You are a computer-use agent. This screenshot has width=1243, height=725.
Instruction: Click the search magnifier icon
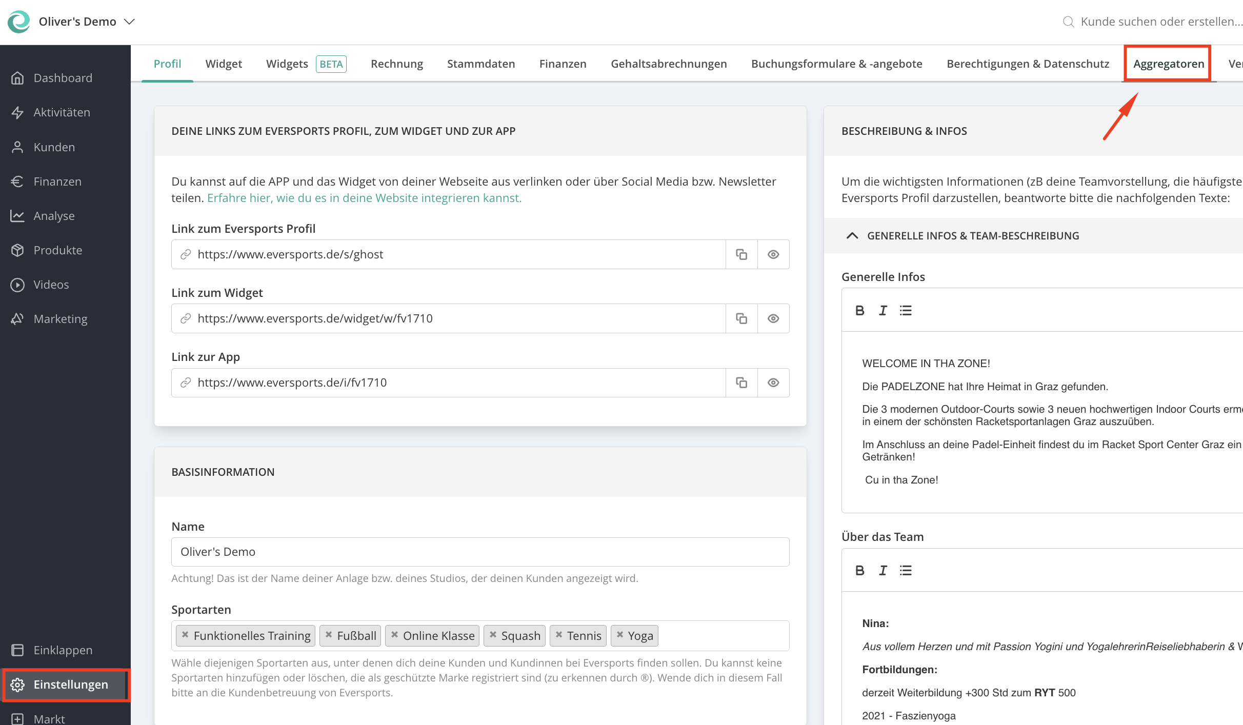1068,22
